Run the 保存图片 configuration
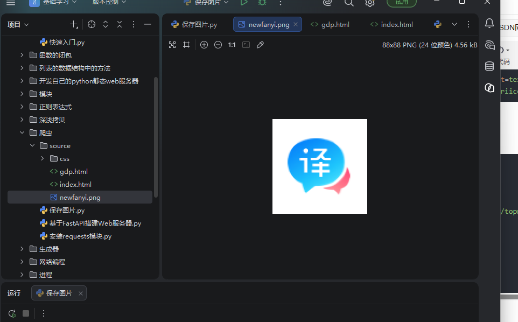The height and width of the screenshot is (322, 518). (x=244, y=3)
